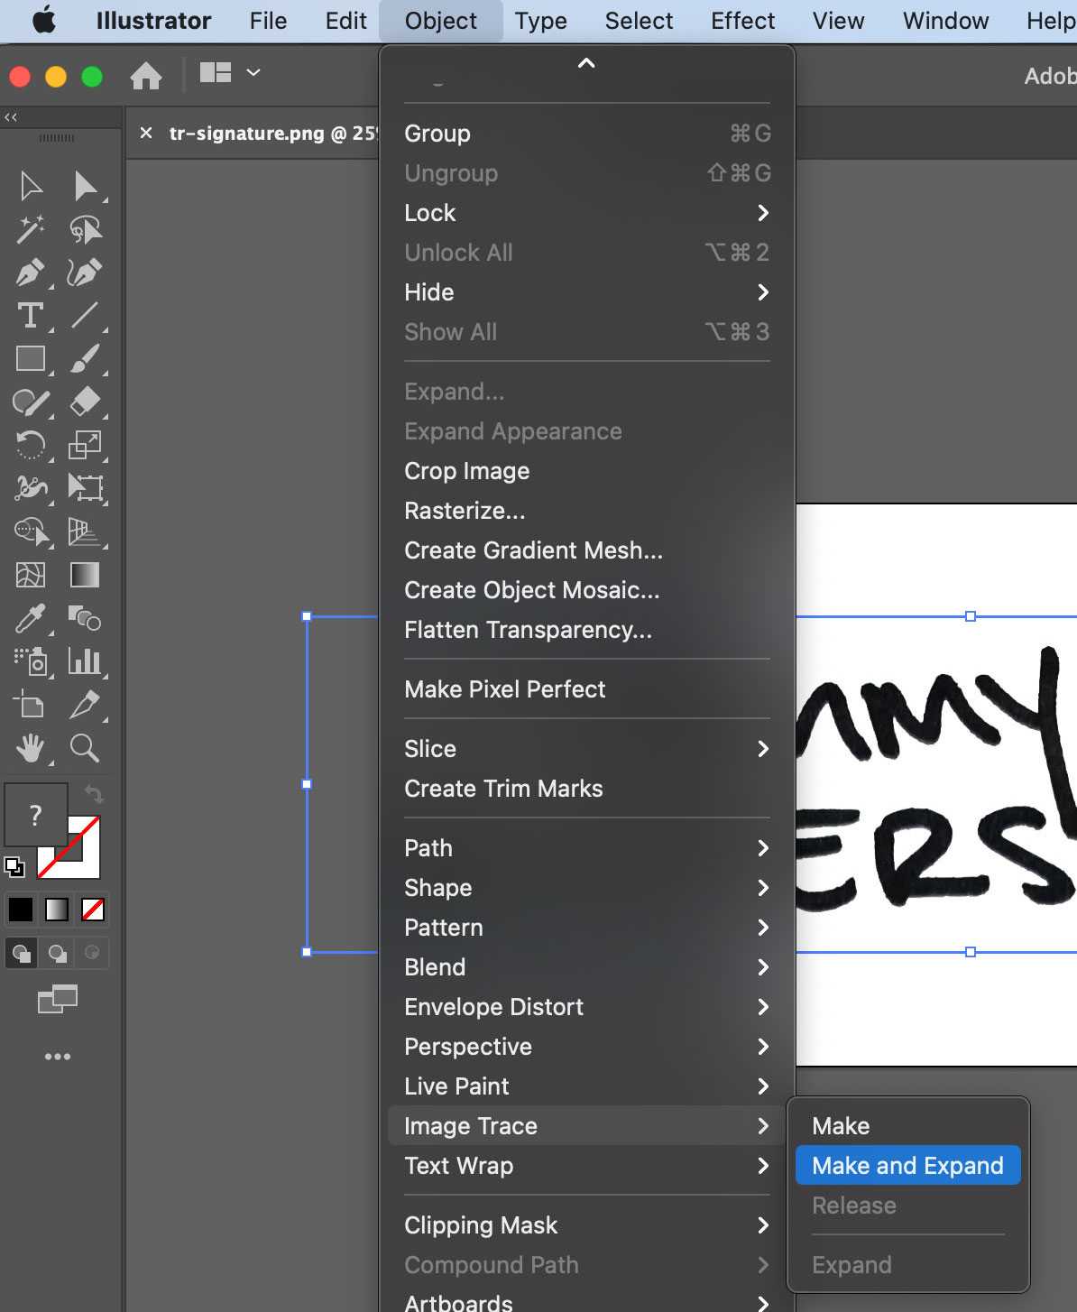
Task: Choose Make in Image Trace submenu
Action: coord(908,1126)
